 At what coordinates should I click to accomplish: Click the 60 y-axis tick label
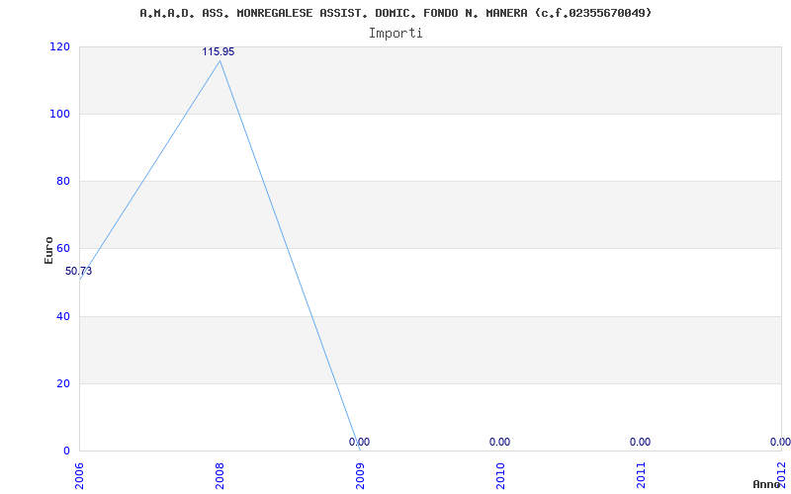coord(62,249)
